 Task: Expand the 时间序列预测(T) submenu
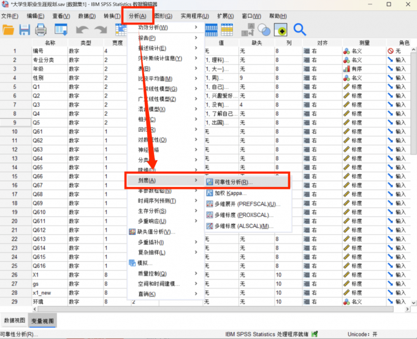[x=166, y=200]
